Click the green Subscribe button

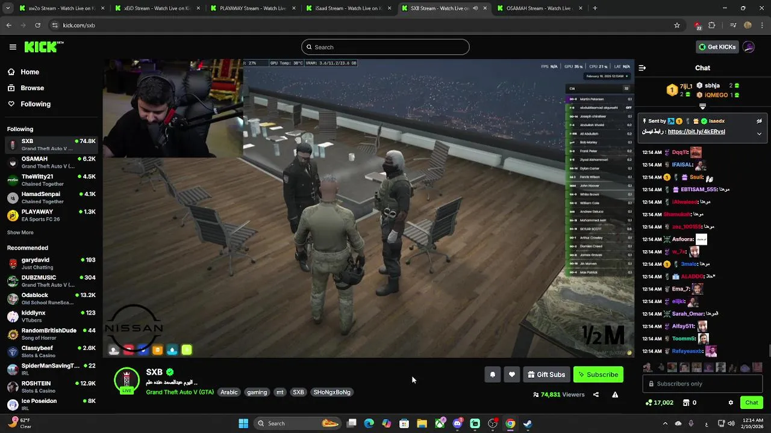[x=598, y=375]
